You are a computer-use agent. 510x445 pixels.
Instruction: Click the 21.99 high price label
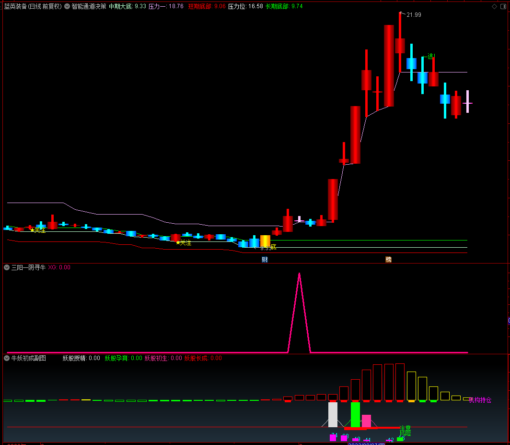point(414,15)
